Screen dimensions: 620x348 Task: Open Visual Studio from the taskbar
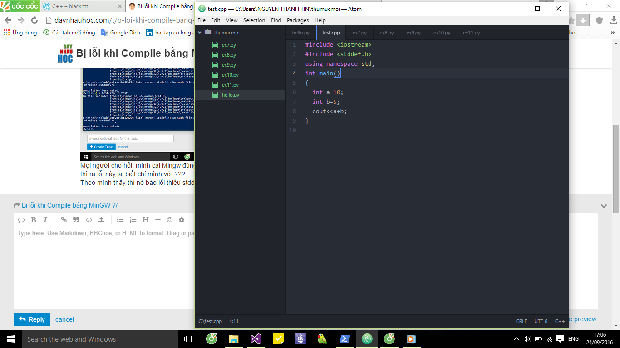pyautogui.click(x=256, y=339)
